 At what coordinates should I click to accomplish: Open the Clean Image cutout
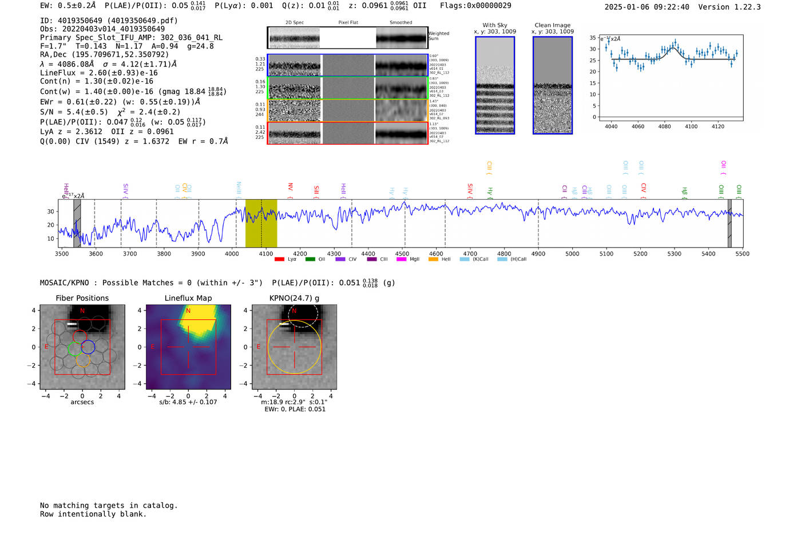pyautogui.click(x=553, y=85)
